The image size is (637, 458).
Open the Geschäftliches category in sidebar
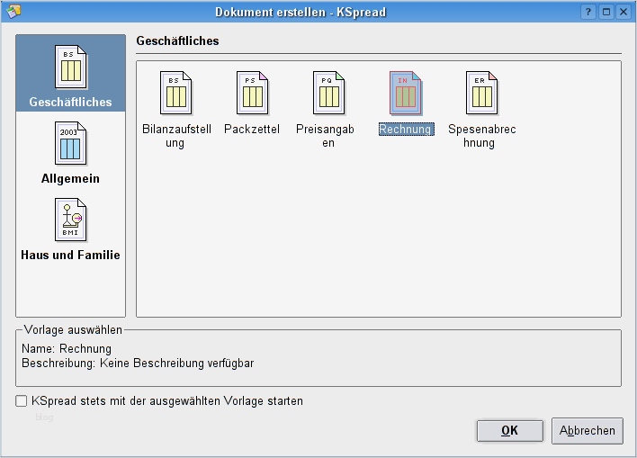71,73
